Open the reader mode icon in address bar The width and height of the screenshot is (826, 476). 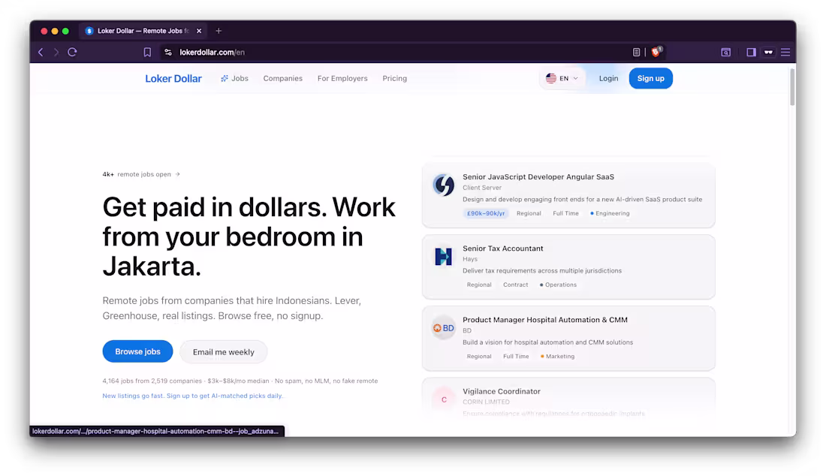(636, 52)
